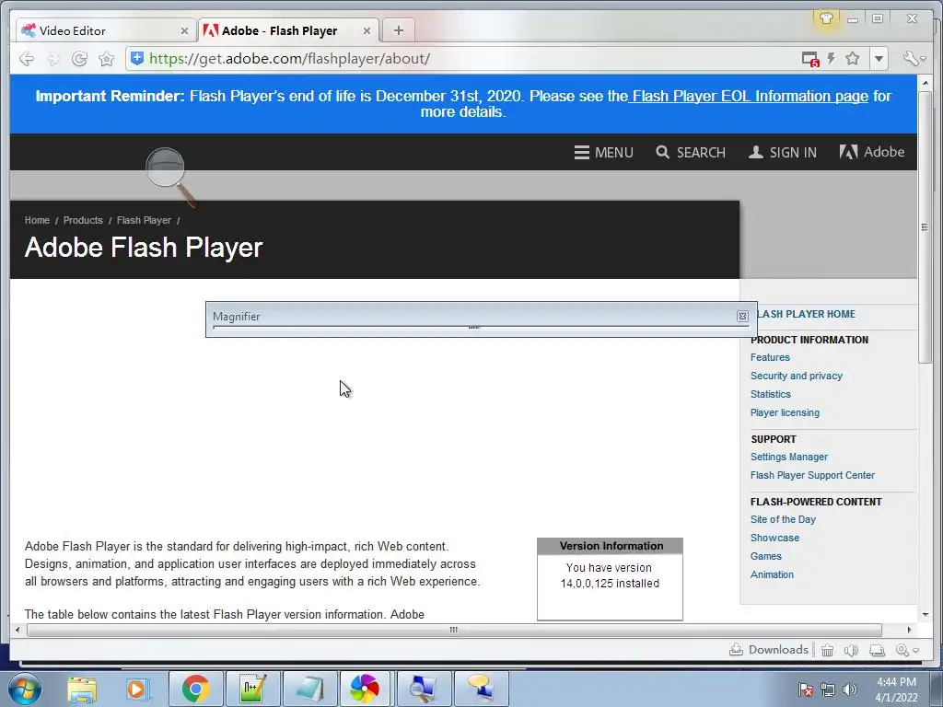Launch Google Chrome from the taskbar
The width and height of the screenshot is (943, 707).
pos(195,689)
